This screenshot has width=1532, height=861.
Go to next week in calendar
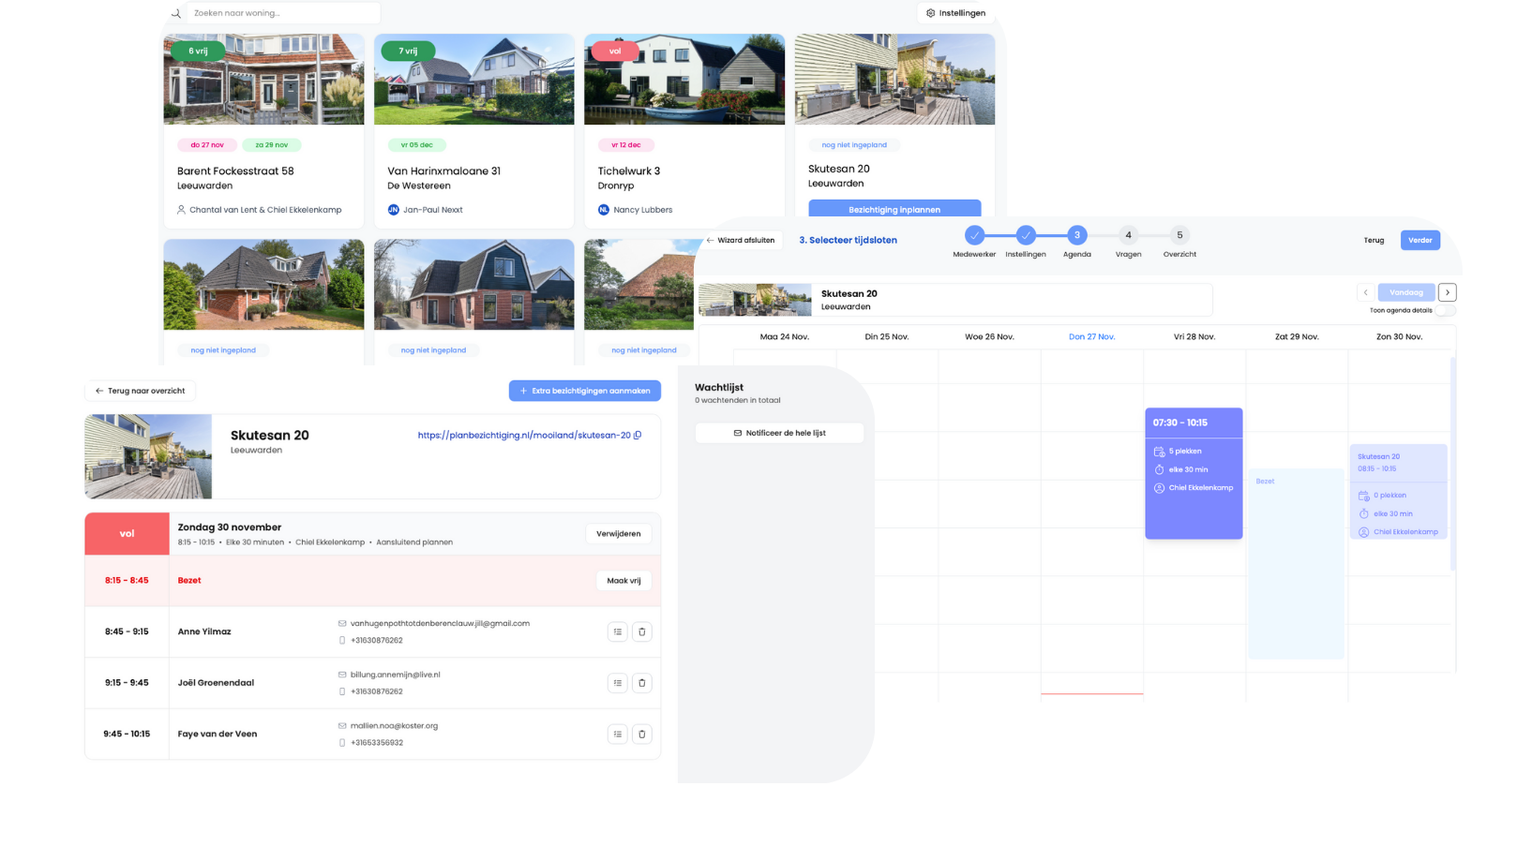click(x=1447, y=292)
